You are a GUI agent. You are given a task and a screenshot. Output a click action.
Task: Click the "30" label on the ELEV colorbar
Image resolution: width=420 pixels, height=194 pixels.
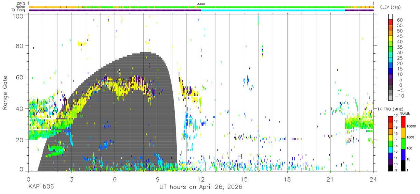[399, 53]
